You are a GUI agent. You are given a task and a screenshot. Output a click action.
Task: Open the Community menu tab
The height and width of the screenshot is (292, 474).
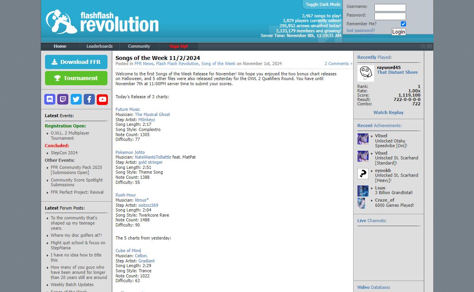tap(139, 46)
